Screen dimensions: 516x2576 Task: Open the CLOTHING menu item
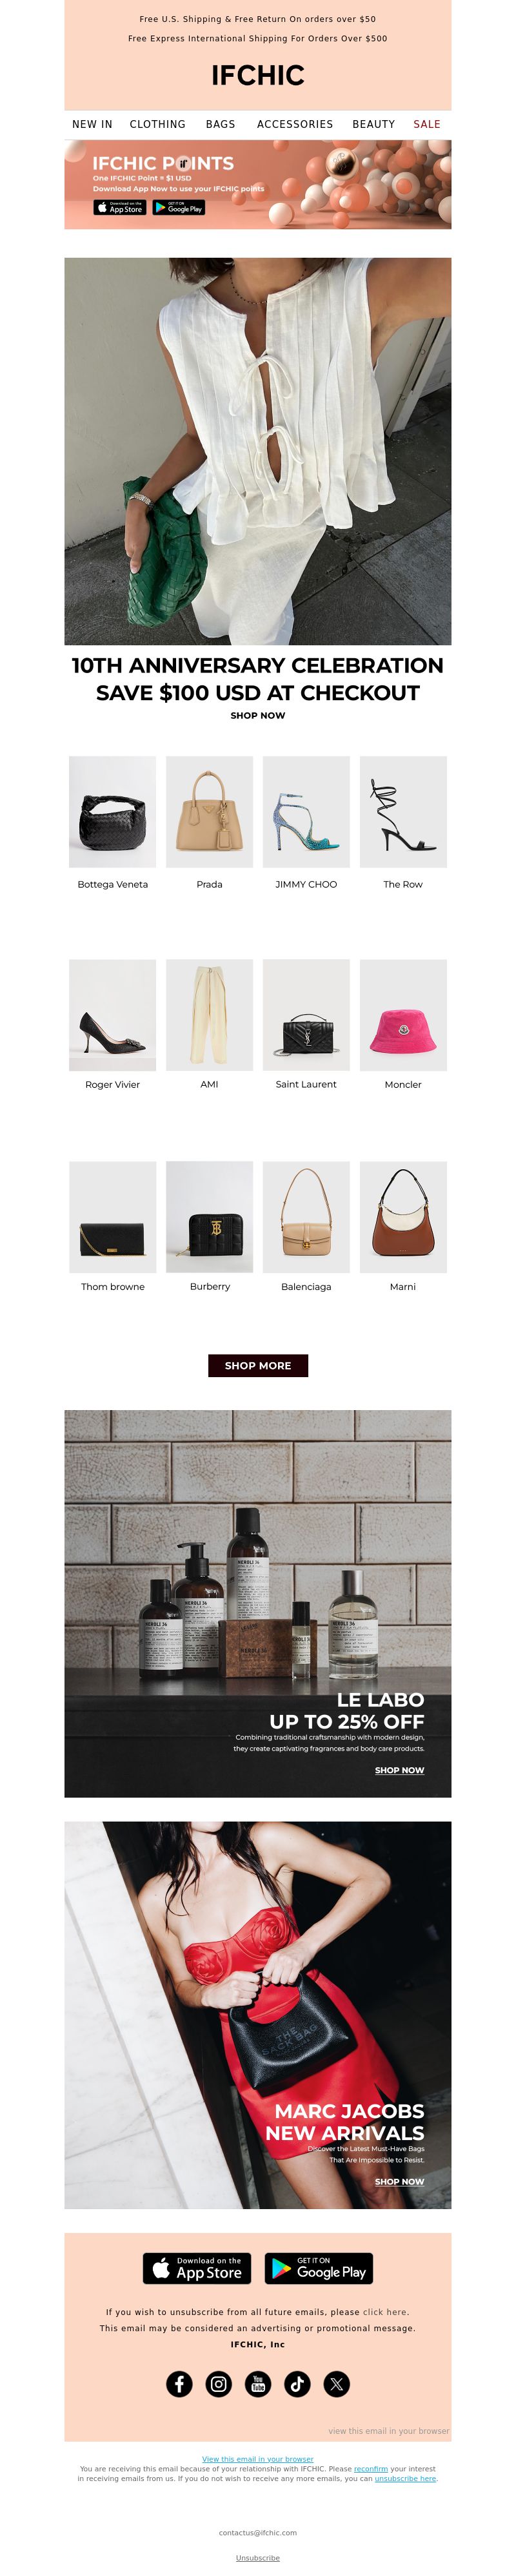(x=157, y=124)
